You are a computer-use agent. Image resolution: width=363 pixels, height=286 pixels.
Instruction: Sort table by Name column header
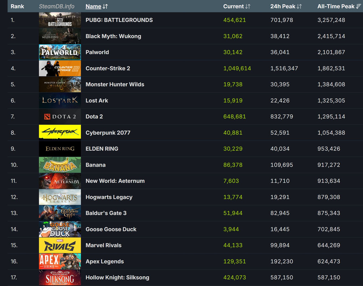tap(93, 6)
